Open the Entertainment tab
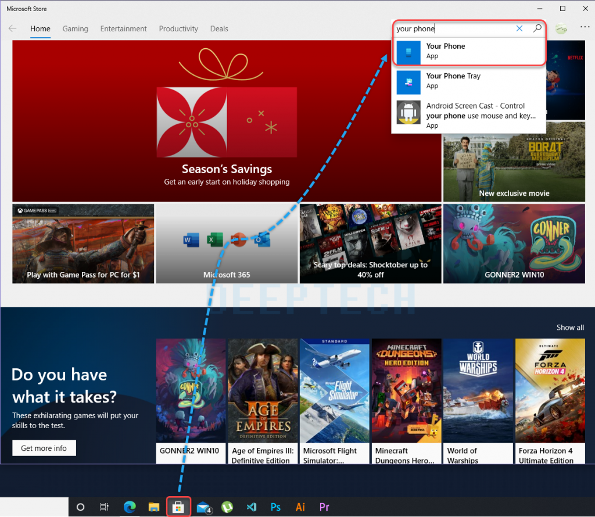Screen dimensions: 595x517 coord(123,29)
